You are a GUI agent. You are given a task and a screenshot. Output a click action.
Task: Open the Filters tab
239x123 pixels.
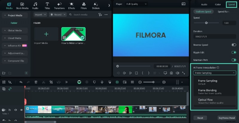pyautogui.click(x=84, y=6)
